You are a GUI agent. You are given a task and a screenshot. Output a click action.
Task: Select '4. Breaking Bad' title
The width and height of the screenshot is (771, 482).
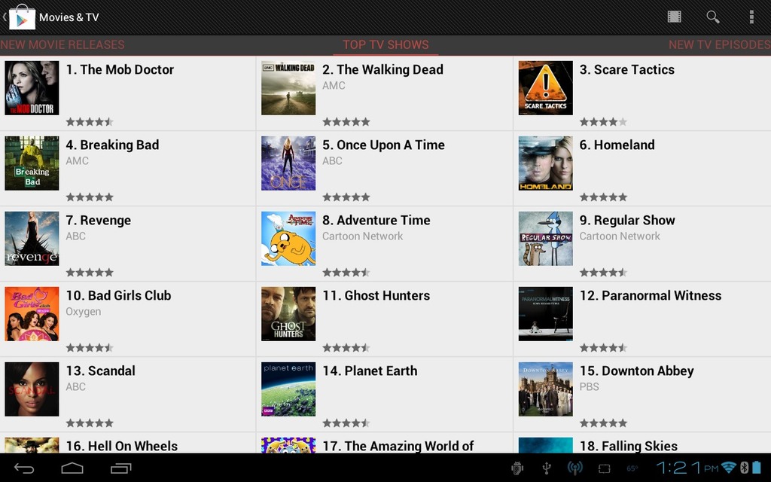(x=113, y=145)
